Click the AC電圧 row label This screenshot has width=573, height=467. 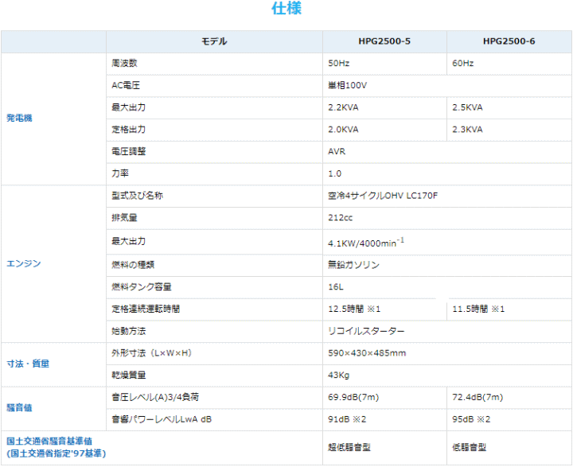[126, 85]
